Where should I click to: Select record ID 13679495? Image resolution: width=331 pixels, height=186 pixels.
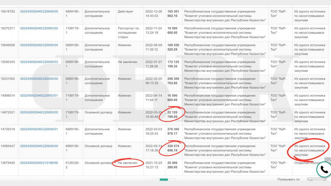[x=8, y=163]
